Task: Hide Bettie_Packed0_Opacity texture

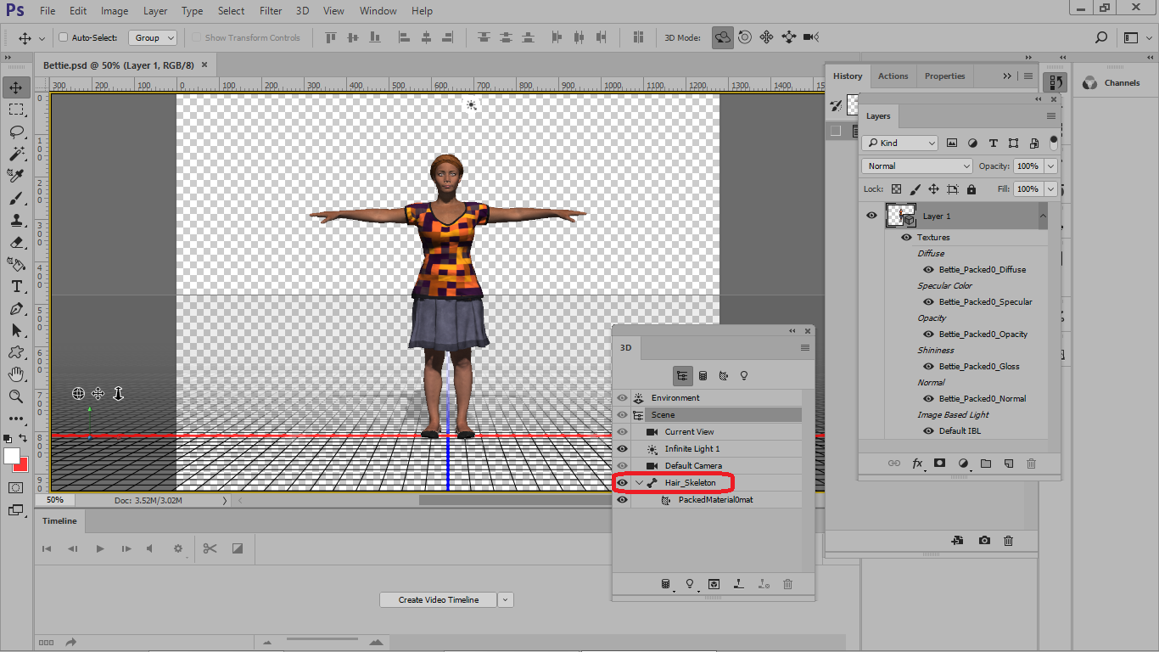Action: 928,334
